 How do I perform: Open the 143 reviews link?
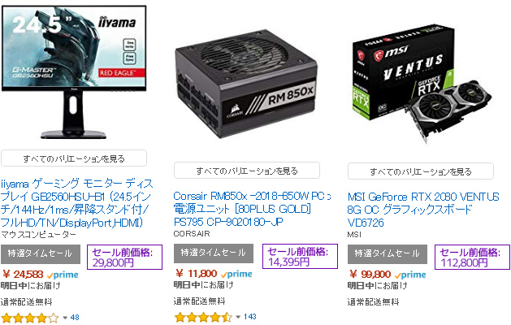pyautogui.click(x=250, y=317)
